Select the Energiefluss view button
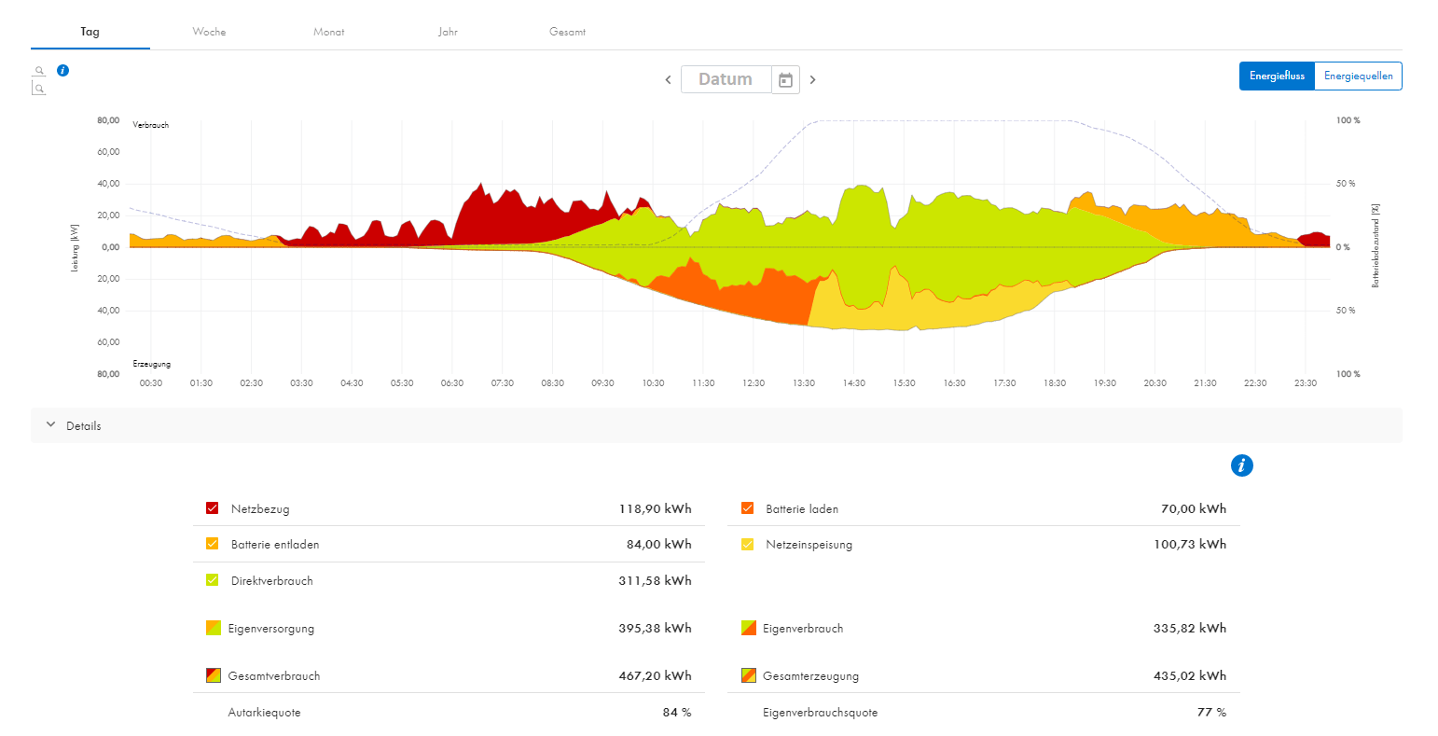 coord(1277,76)
